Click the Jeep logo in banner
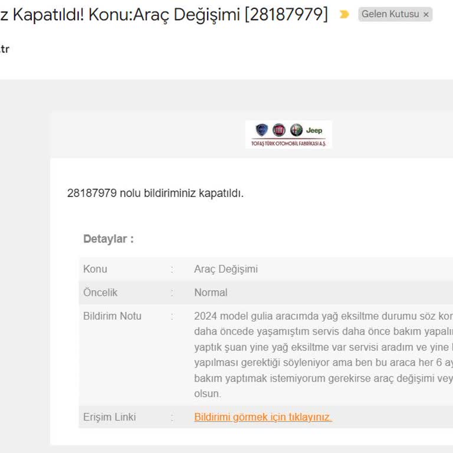 pos(314,130)
